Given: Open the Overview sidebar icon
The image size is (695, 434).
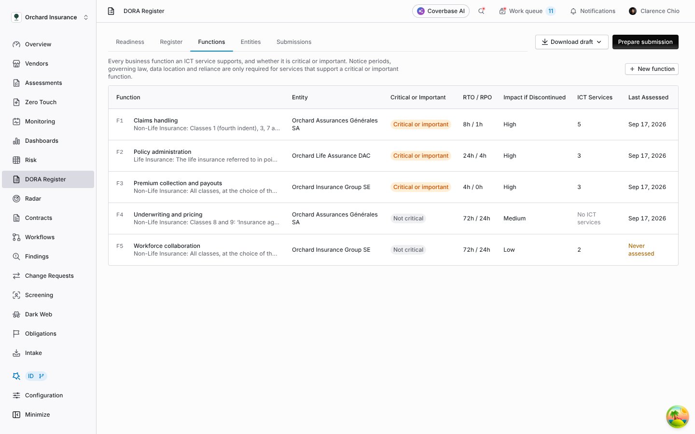Looking at the screenshot, I should [16, 44].
